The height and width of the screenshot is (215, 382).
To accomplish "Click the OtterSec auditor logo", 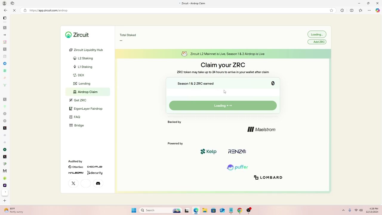I will [x=76, y=167].
